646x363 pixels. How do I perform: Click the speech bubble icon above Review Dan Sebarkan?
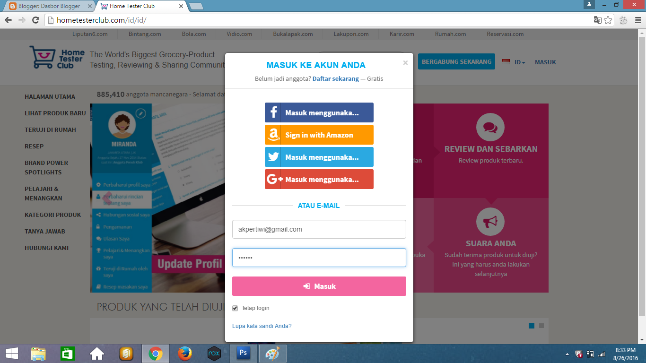[490, 127]
